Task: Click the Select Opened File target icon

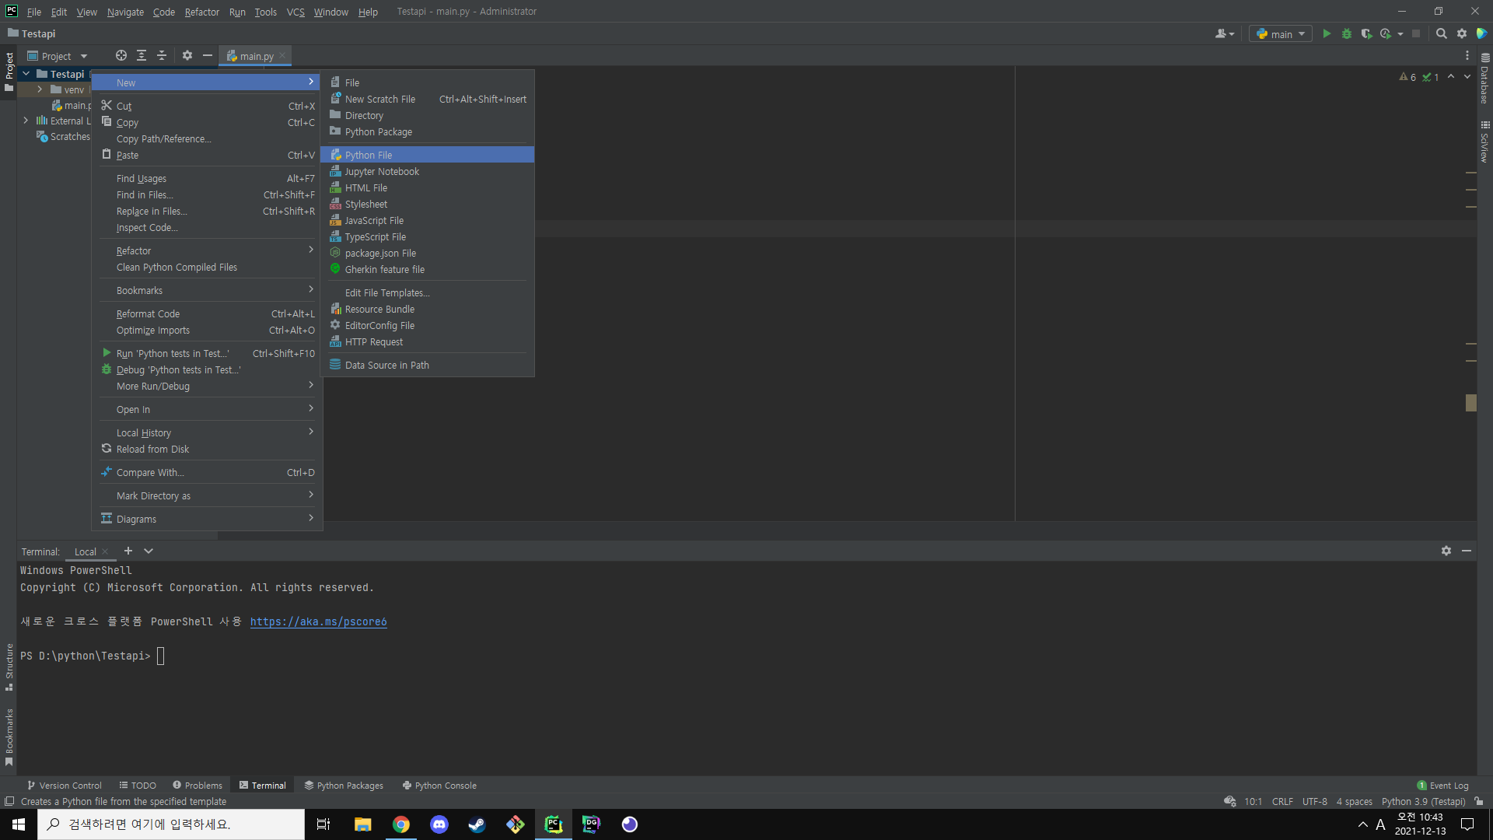Action: 121,56
